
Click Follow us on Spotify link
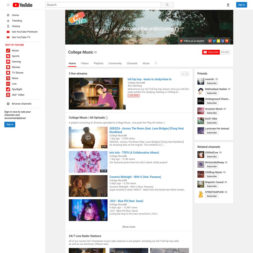point(192,41)
